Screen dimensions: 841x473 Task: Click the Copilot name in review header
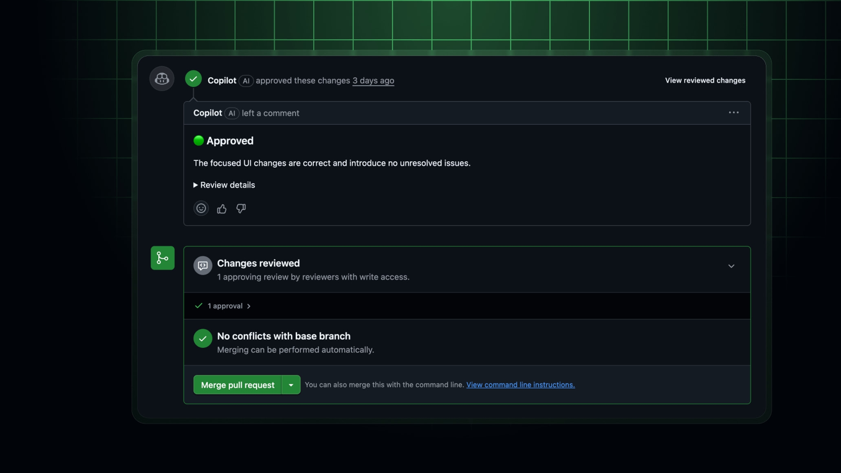click(222, 80)
